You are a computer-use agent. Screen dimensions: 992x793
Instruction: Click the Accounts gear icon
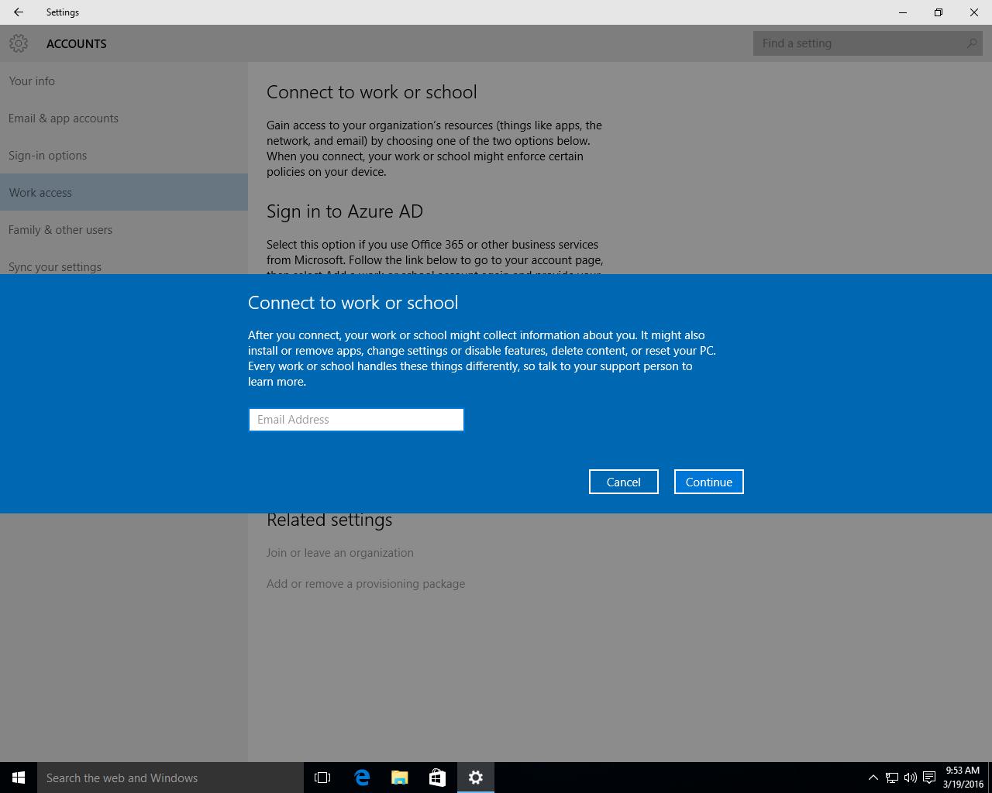[x=19, y=43]
